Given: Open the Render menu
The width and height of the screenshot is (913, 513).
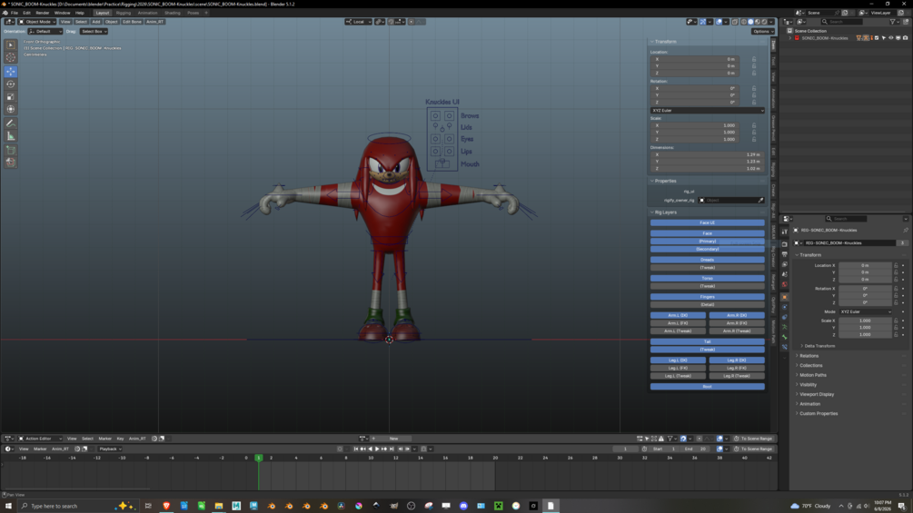Looking at the screenshot, I should click(43, 13).
